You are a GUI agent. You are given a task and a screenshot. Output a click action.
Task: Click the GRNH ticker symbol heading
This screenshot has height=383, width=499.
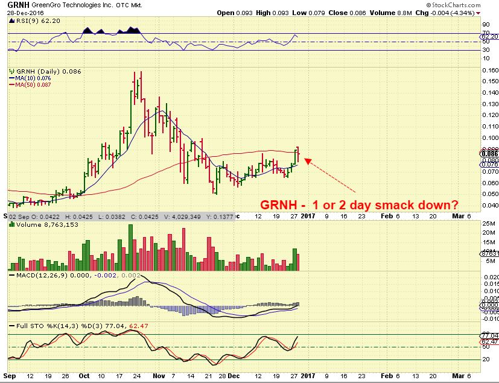[19, 5]
